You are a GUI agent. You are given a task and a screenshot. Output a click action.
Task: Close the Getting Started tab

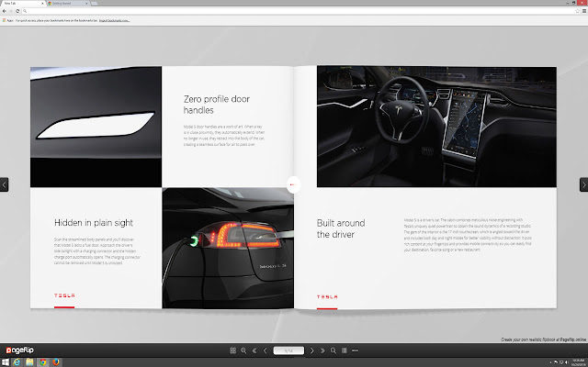pos(87,3)
